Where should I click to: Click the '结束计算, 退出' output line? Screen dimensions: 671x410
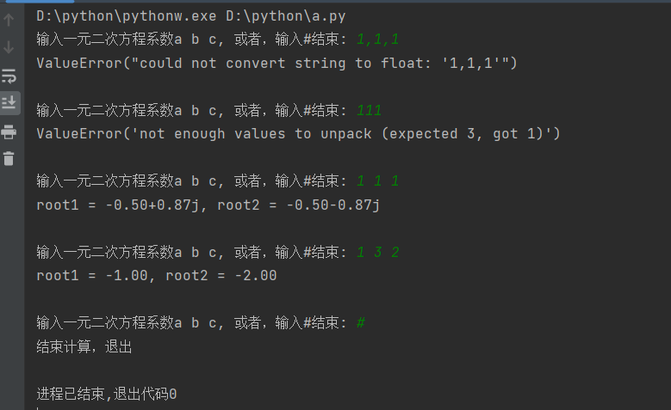coord(84,346)
